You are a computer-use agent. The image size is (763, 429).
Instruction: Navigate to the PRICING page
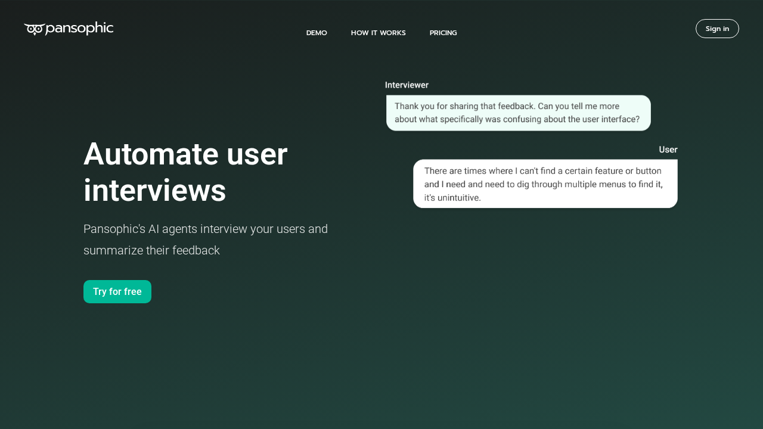443,33
